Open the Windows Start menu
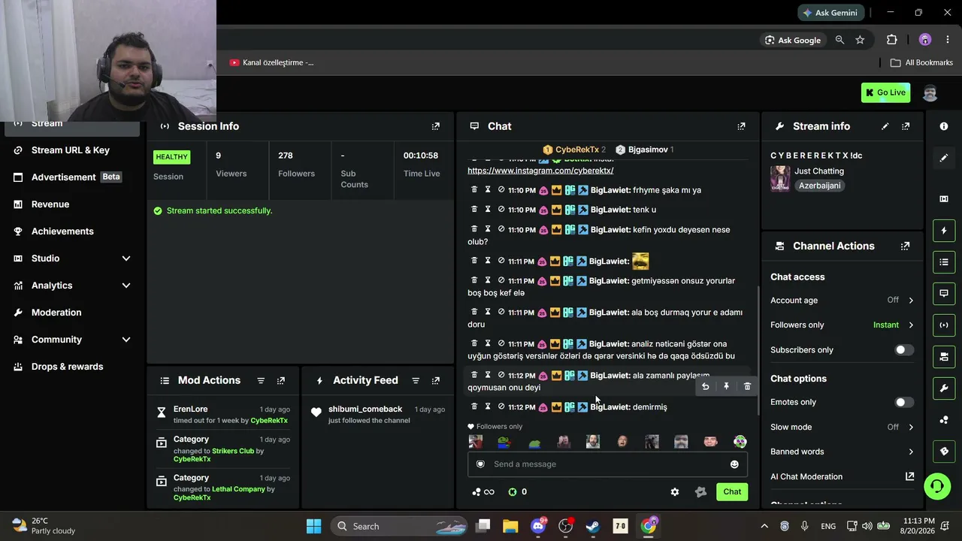The width and height of the screenshot is (962, 541). point(314,526)
